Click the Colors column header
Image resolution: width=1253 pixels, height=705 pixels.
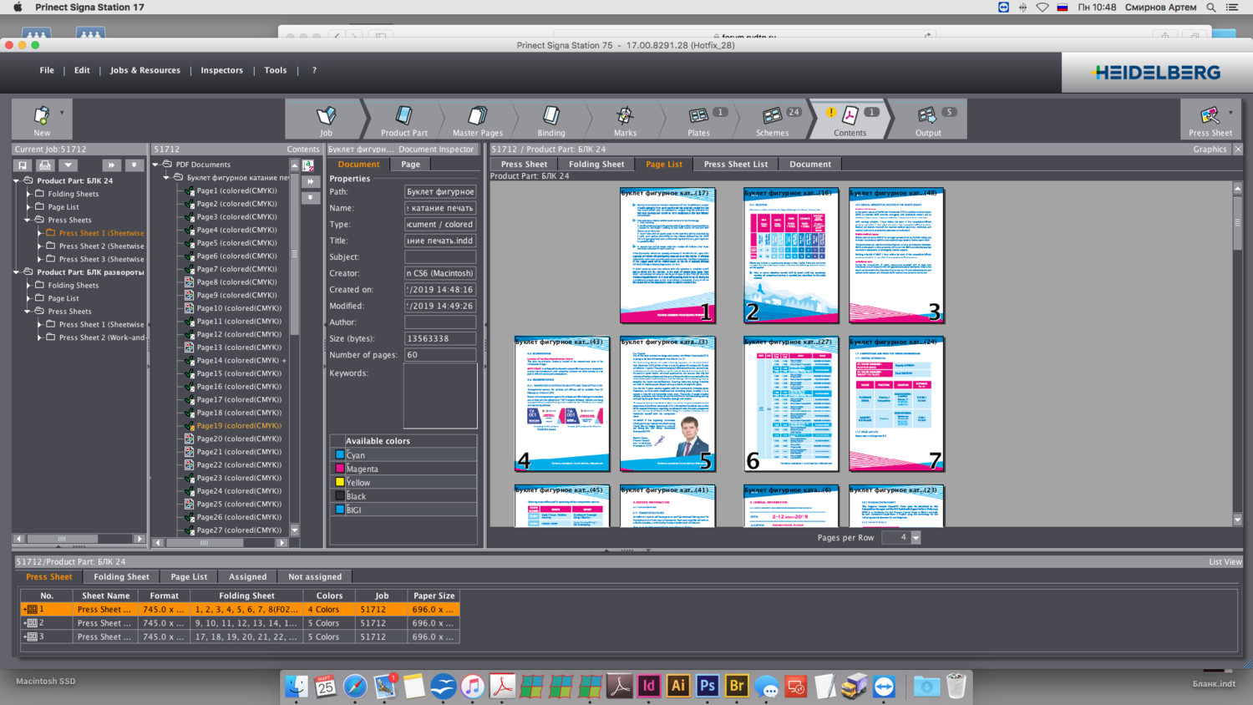330,596
